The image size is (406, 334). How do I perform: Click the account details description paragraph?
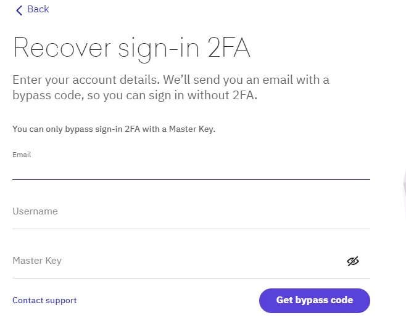pyautogui.click(x=171, y=88)
